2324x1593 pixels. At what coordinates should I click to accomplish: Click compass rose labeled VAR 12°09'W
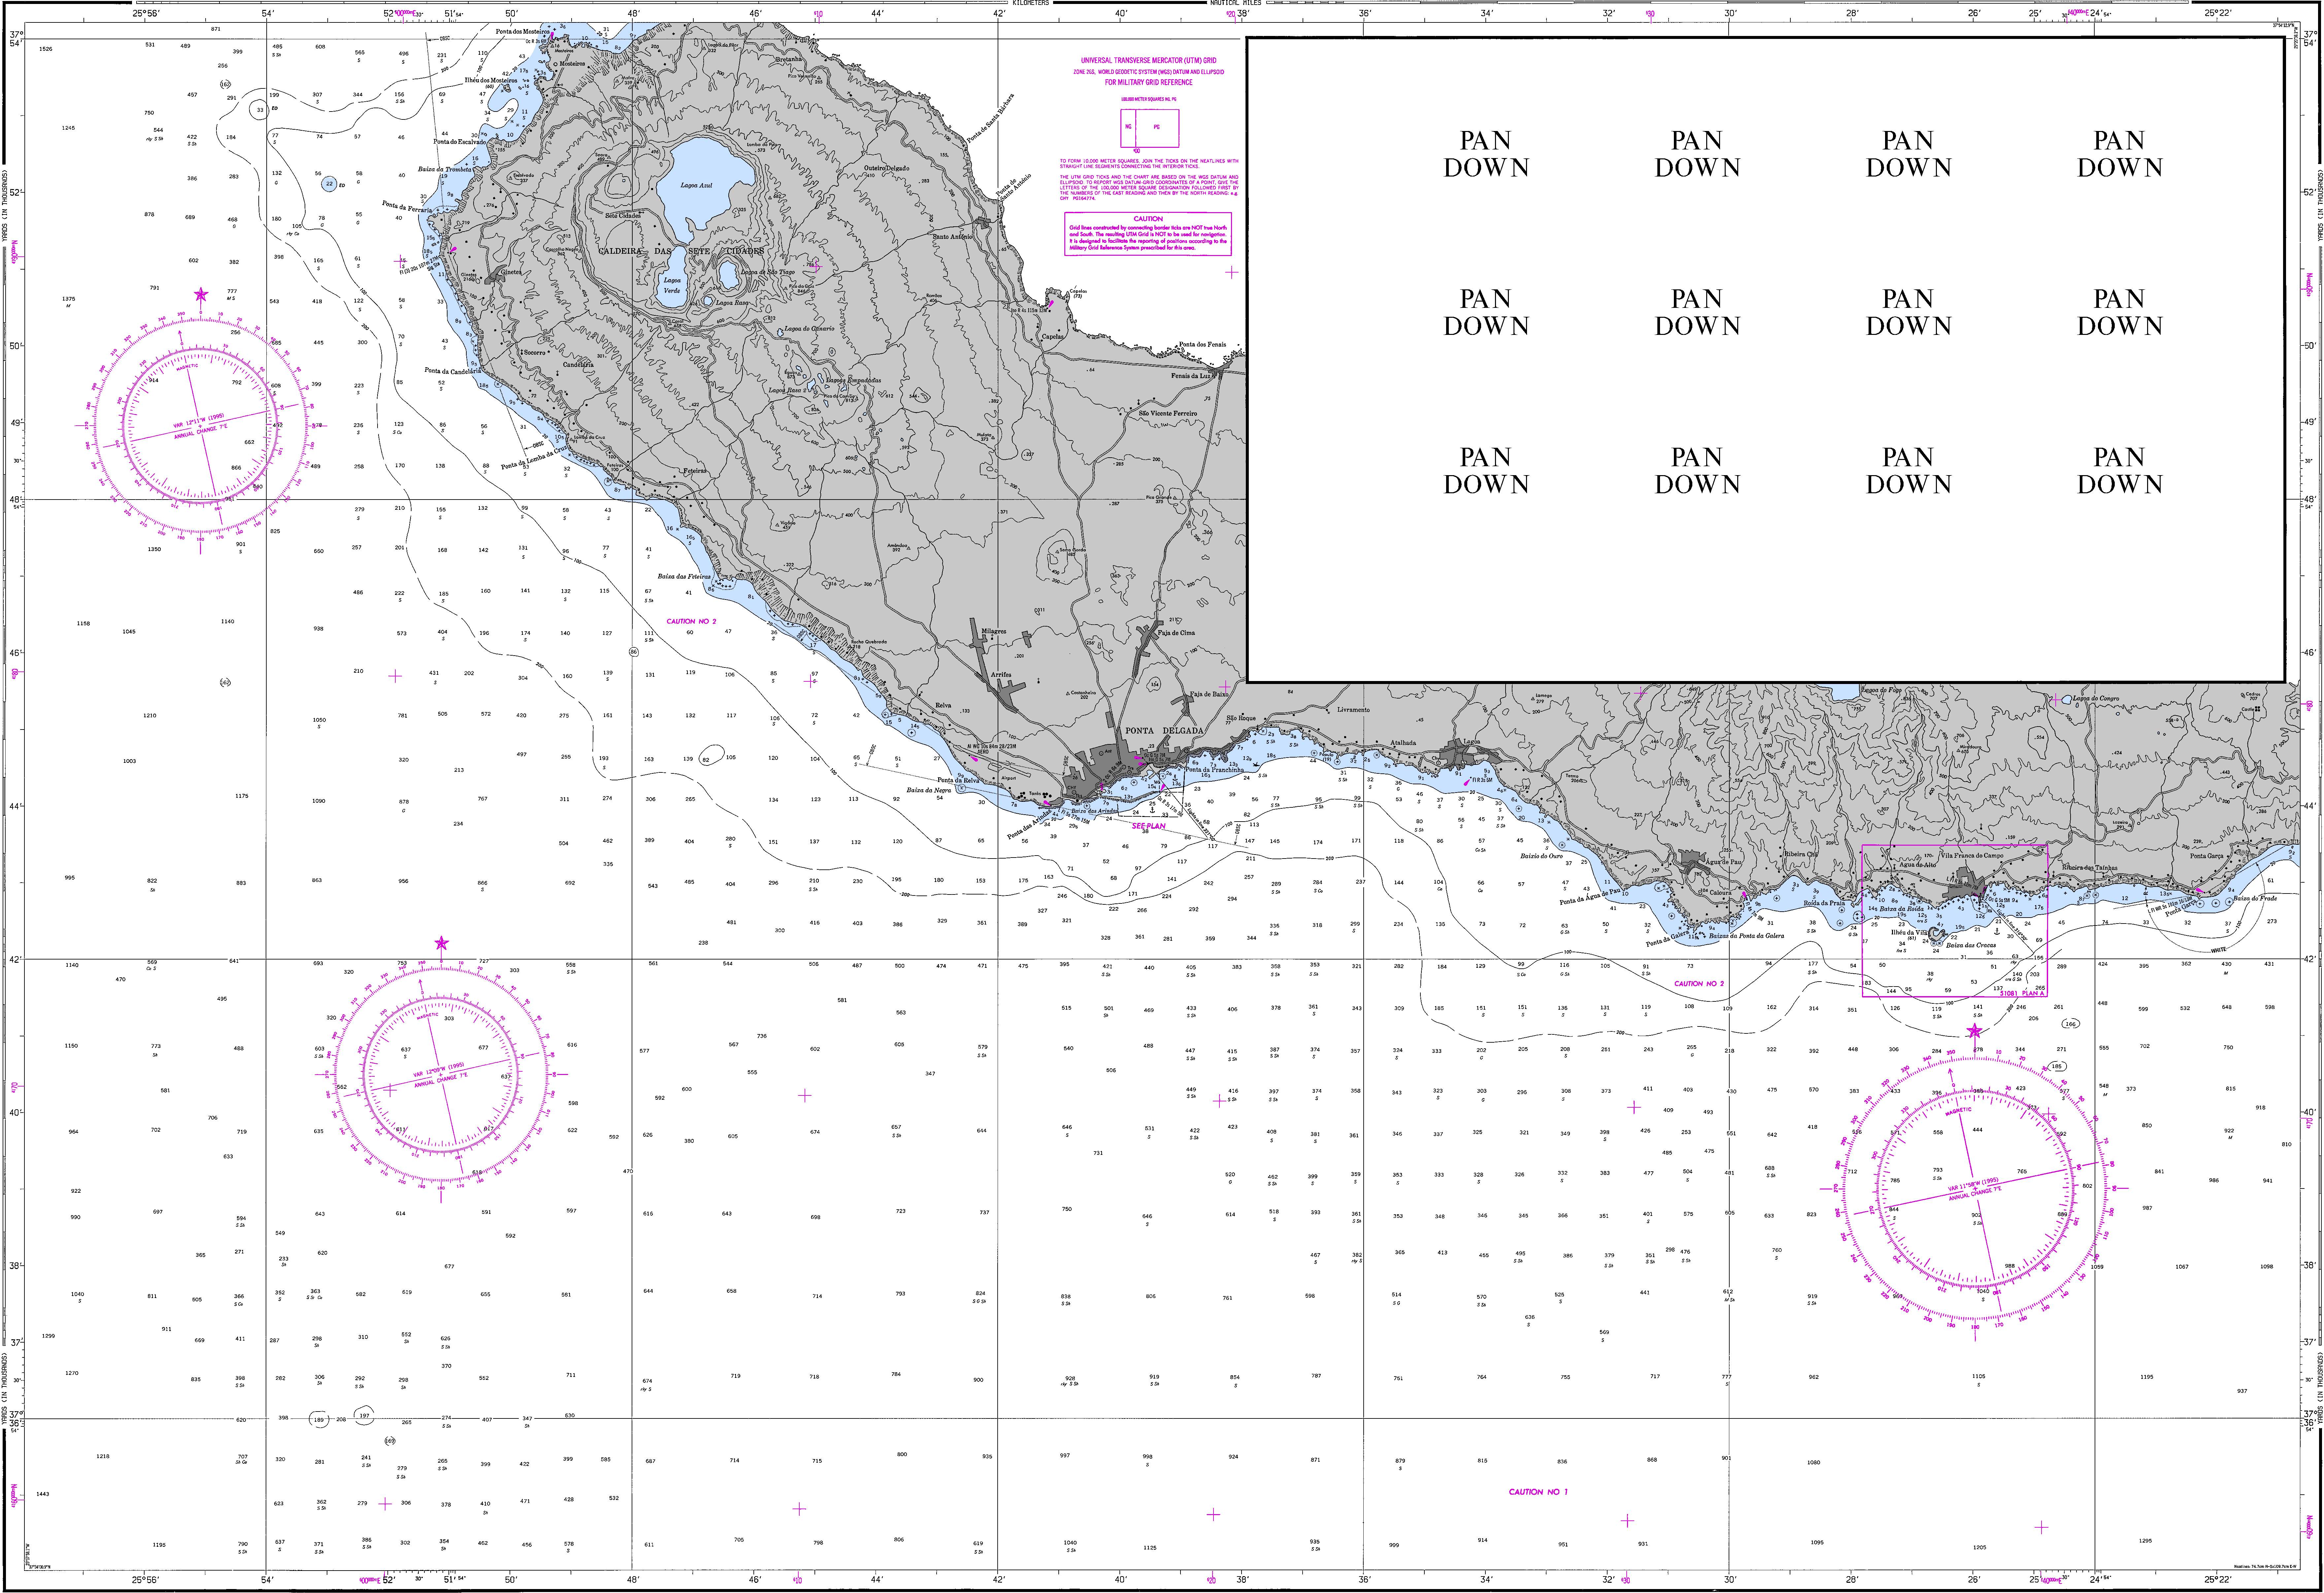(x=441, y=1074)
